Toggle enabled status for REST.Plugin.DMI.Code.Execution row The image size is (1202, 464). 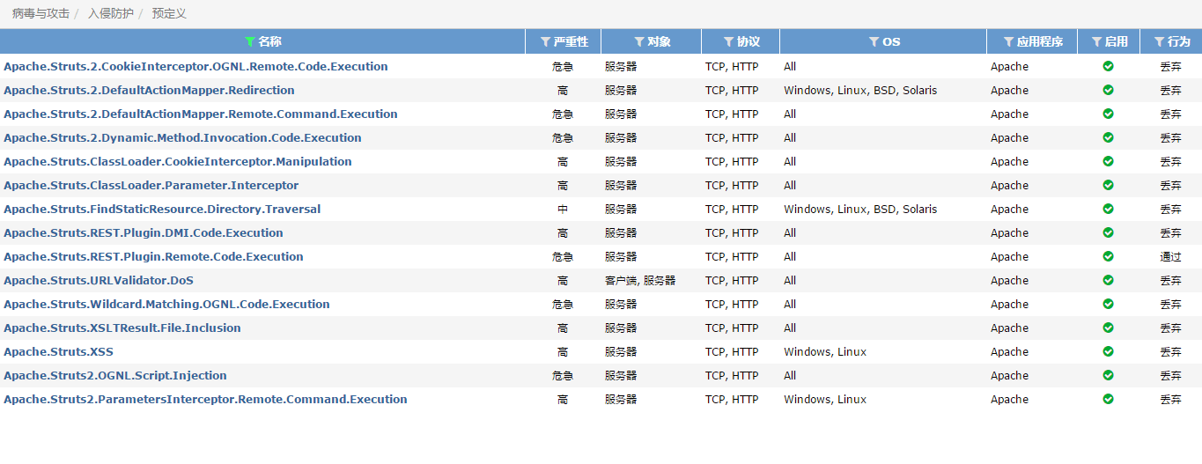pos(1109,232)
